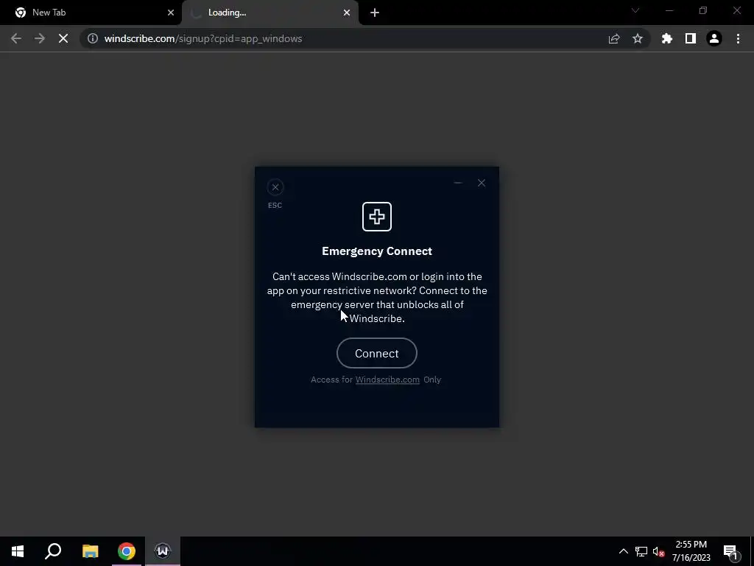754x566 pixels.
Task: Select the Loading... browser tab
Action: 269,13
